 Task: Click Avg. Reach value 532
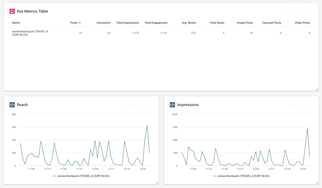click(194, 33)
